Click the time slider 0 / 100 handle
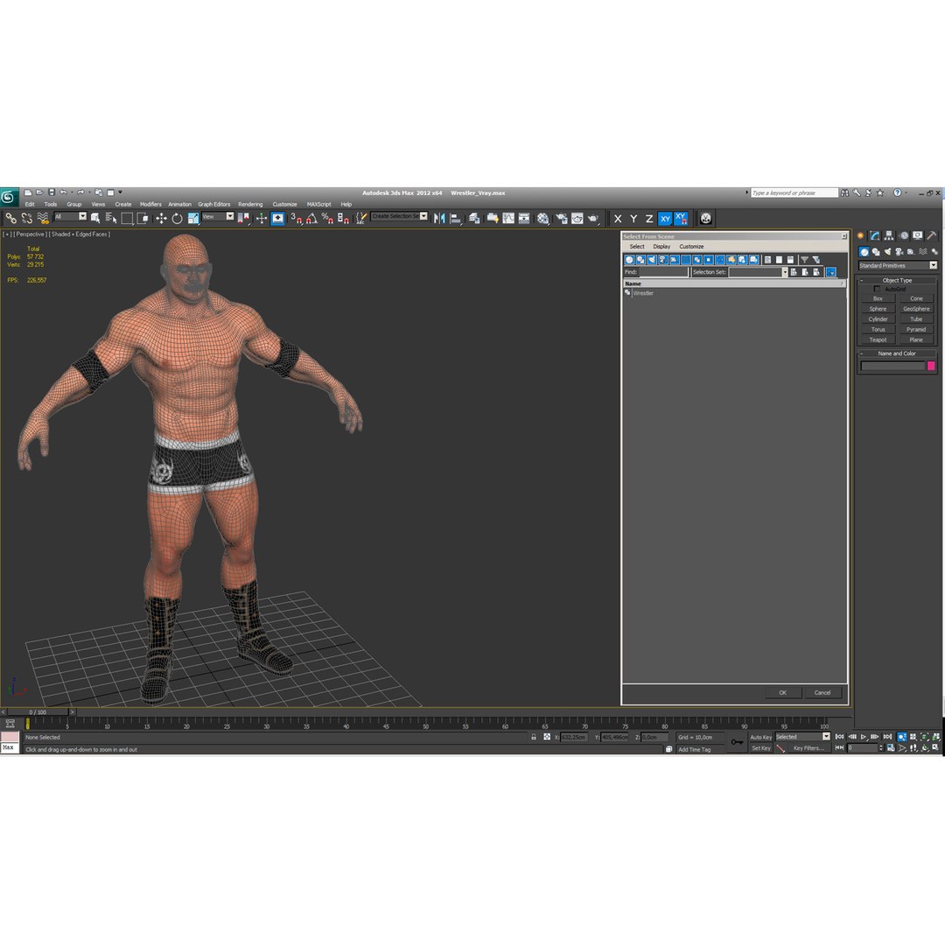The width and height of the screenshot is (945, 945). (x=38, y=711)
